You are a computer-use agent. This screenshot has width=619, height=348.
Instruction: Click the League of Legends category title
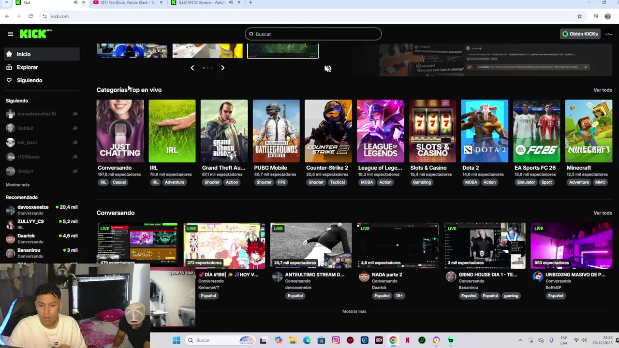click(x=380, y=168)
